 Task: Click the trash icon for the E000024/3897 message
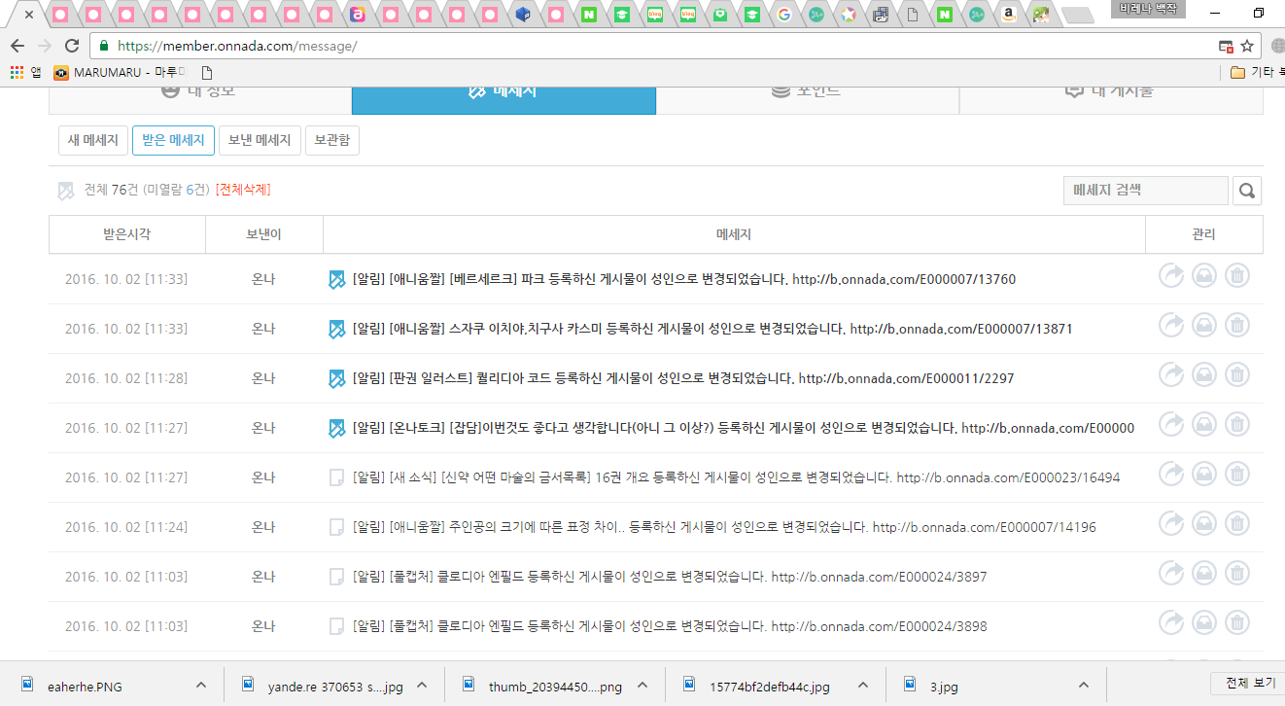pyautogui.click(x=1236, y=573)
